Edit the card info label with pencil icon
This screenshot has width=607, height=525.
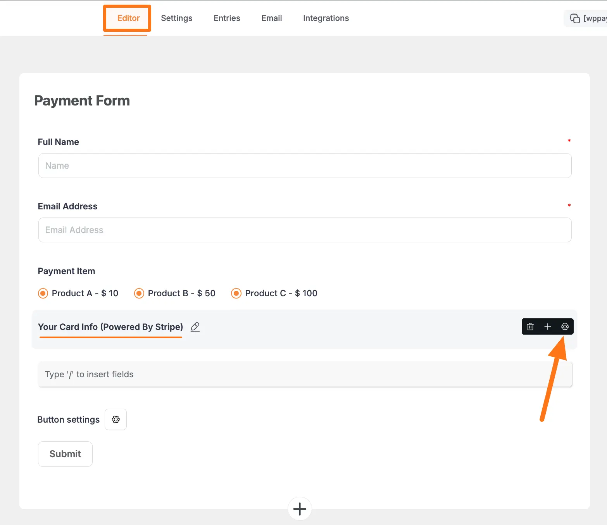[195, 327]
